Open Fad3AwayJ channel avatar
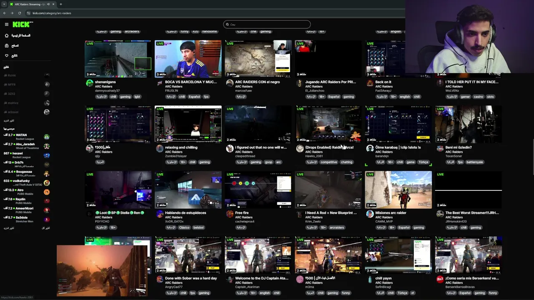The image size is (534, 300). (x=370, y=83)
